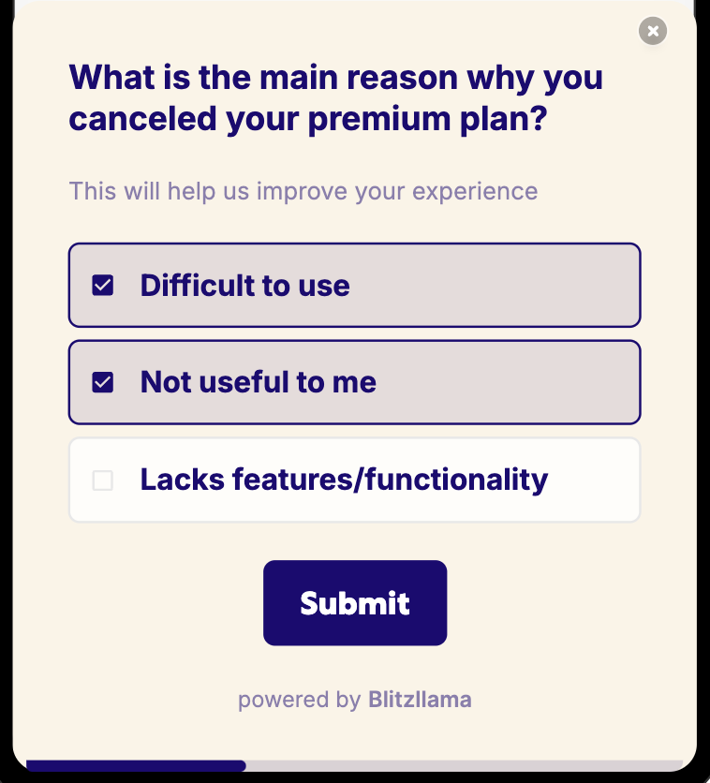Uncheck the Difficult to use checkbox
710x783 pixels.
pos(103,286)
